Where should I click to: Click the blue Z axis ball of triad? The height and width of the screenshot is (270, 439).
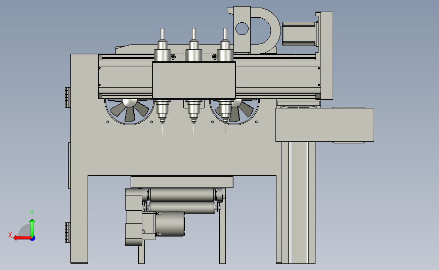pyautogui.click(x=33, y=239)
